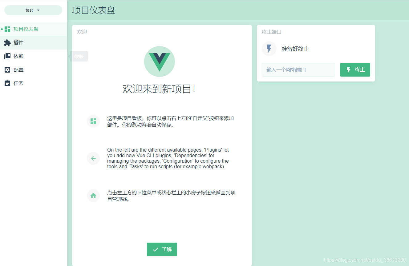409x266 pixels.
Task: Open the test project dropdown
Action: click(33, 10)
